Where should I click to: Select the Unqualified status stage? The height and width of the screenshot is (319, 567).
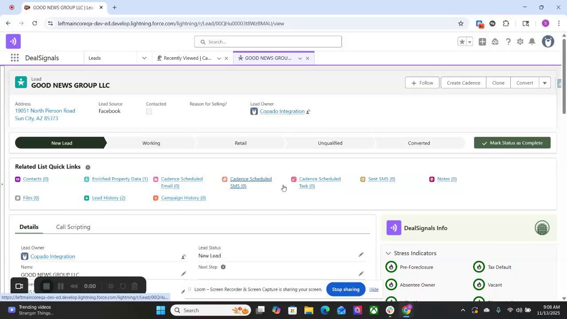pos(330,143)
